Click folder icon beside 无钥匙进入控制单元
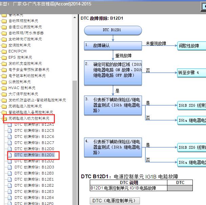 4,106
